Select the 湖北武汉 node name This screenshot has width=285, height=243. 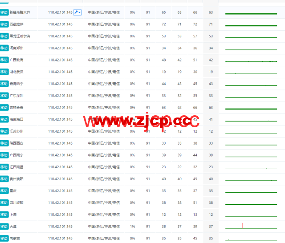coord(16,72)
